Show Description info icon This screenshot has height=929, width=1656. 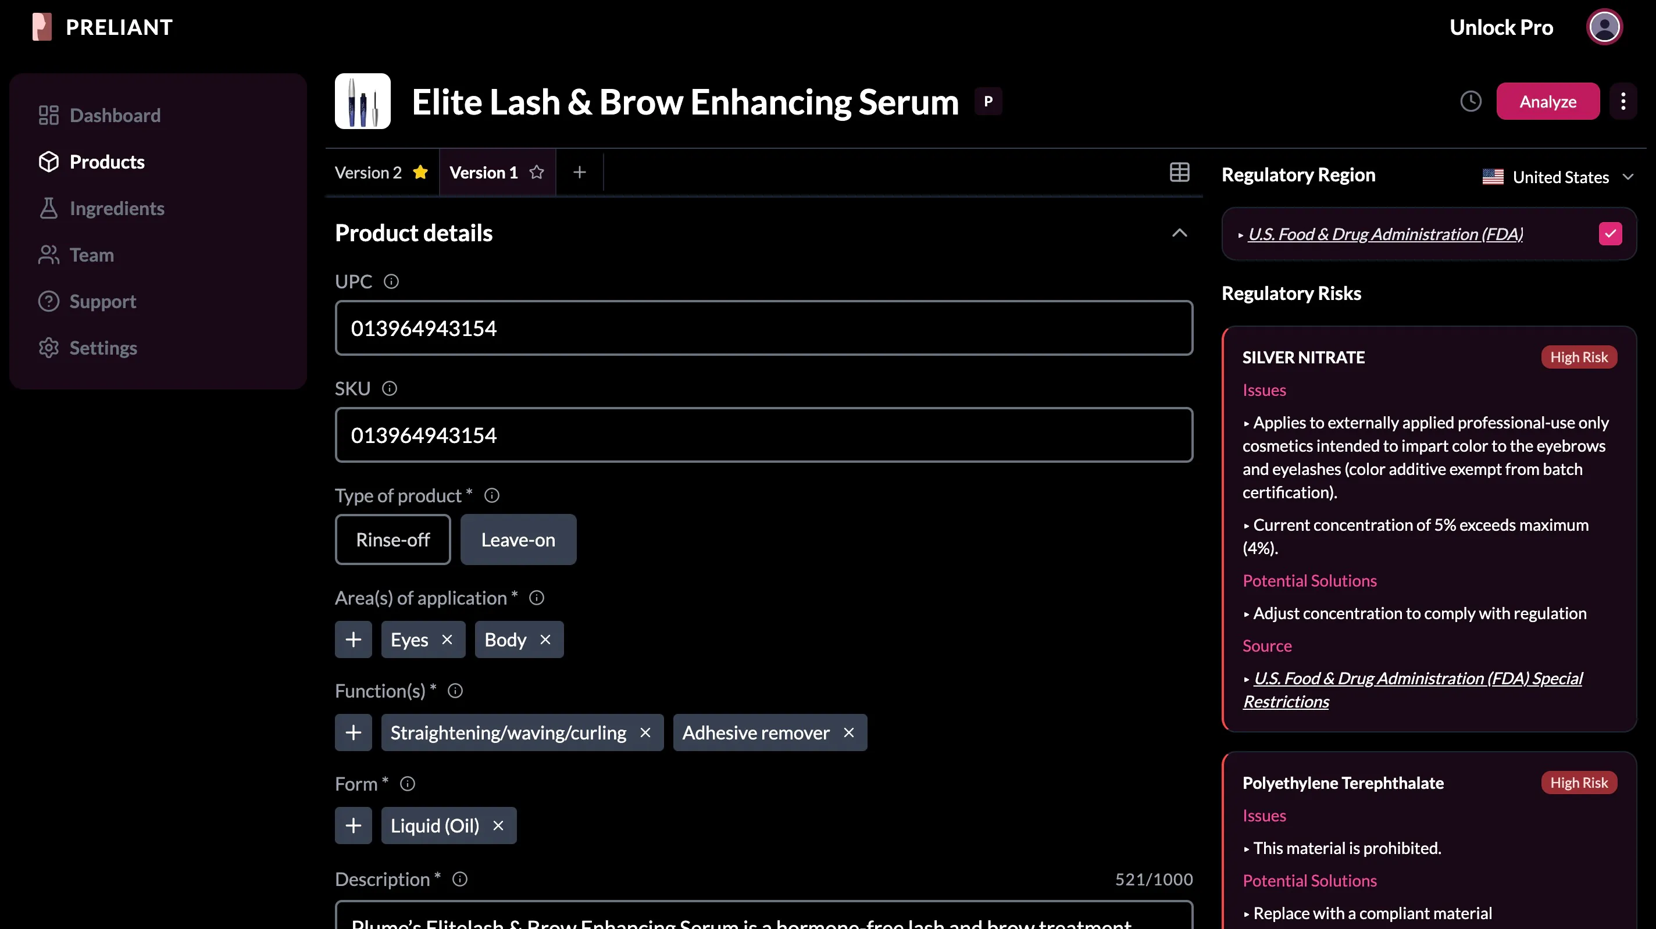point(459,879)
